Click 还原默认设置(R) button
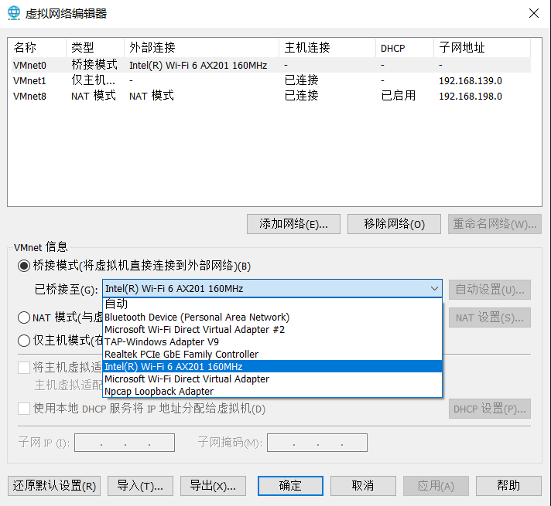Viewport: 551px width, 506px height. pos(54,486)
